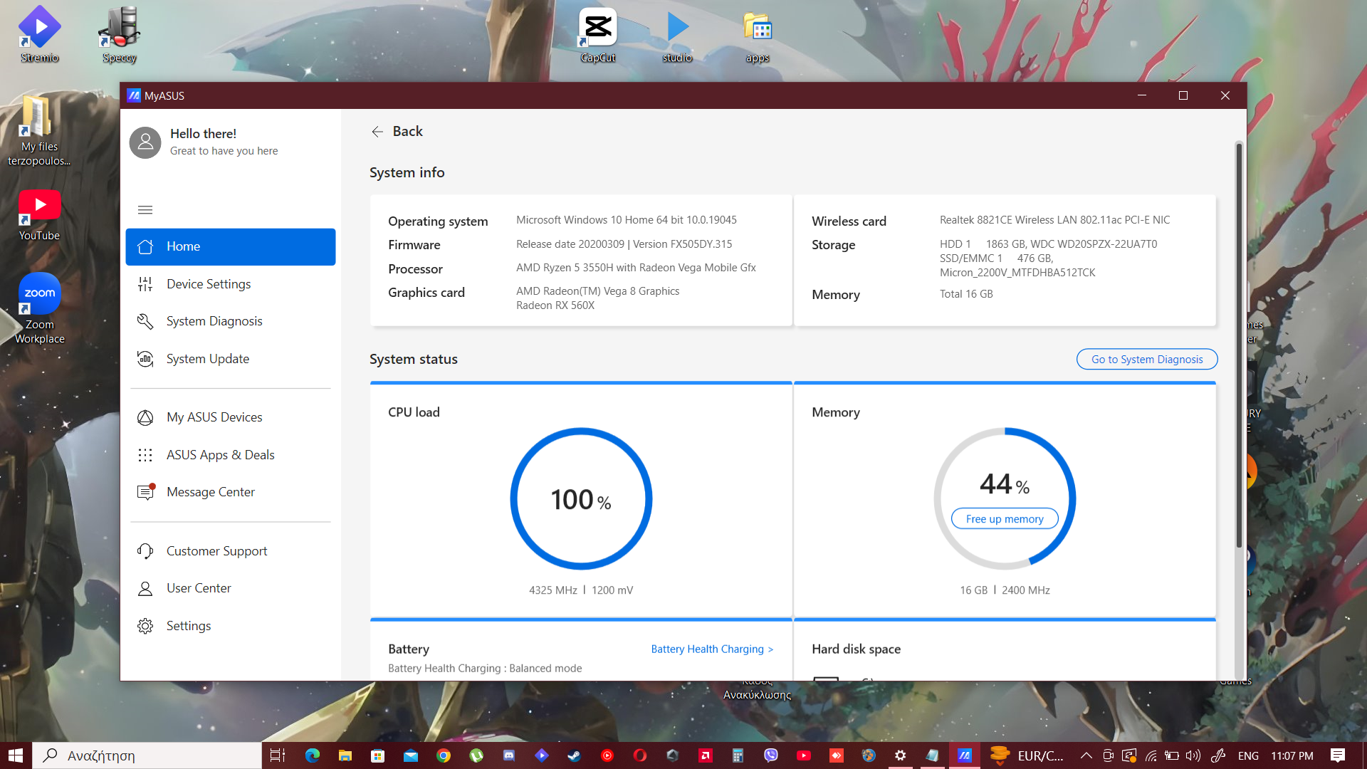Click Realtek 8821CE Wireless LAN text
The height and width of the screenshot is (769, 1367).
1054,220
